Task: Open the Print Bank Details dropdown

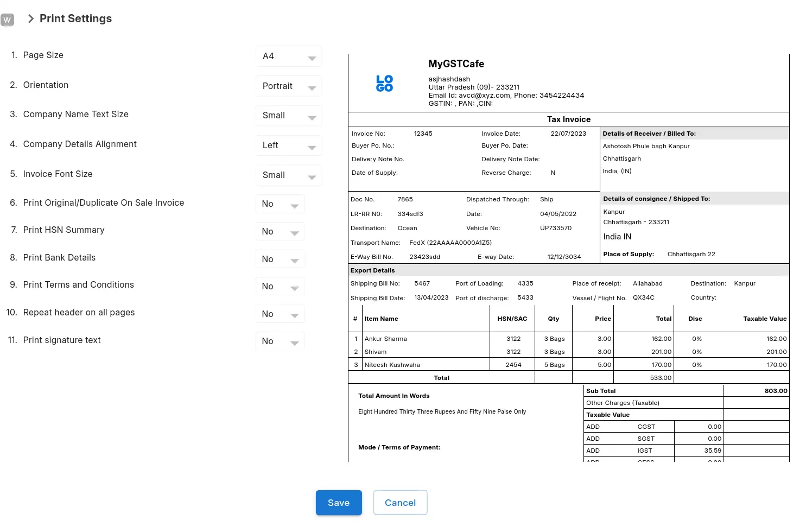Action: [280, 259]
